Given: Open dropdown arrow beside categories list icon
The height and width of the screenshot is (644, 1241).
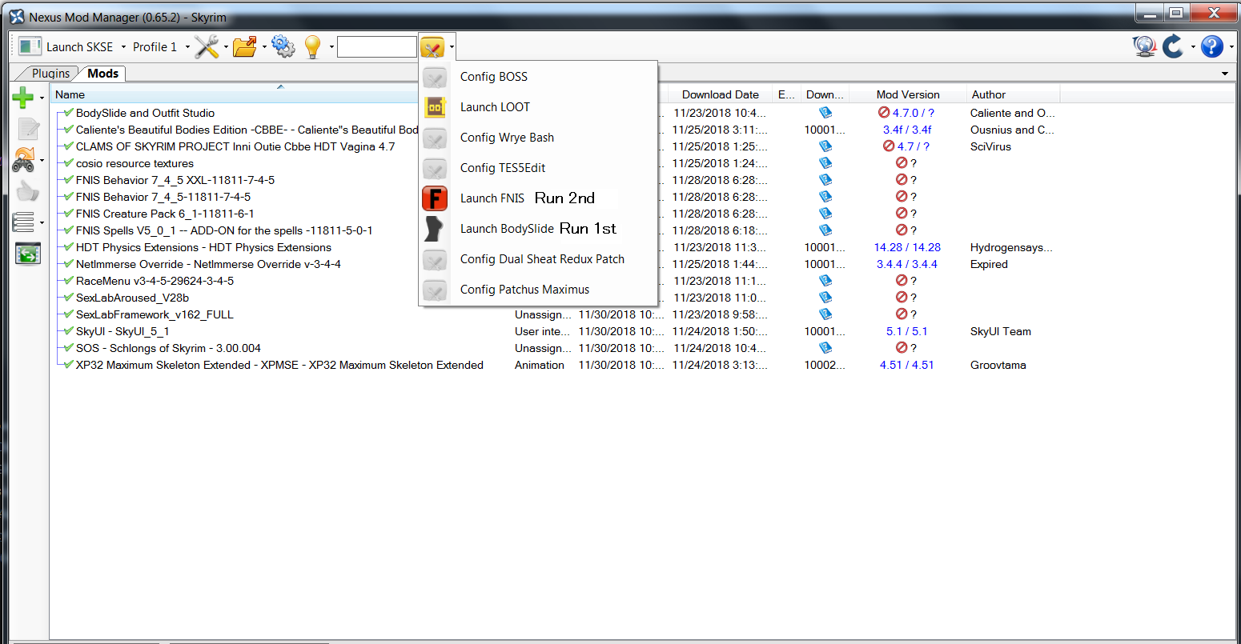Looking at the screenshot, I should click(42, 223).
